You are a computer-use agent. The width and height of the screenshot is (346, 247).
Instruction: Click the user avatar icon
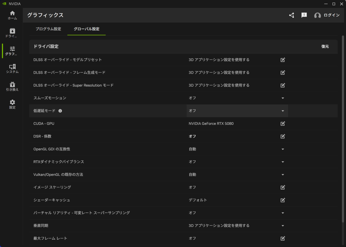tap(317, 16)
